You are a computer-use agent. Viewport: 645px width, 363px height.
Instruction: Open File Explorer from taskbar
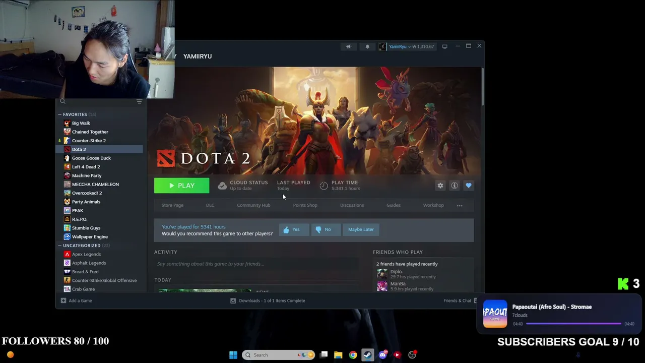point(338,355)
